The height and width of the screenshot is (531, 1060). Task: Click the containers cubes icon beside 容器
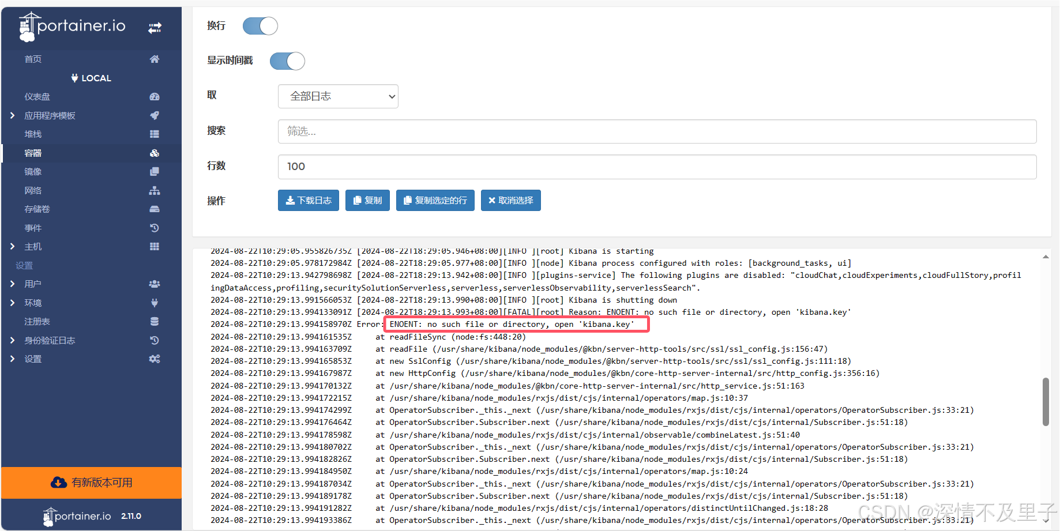[155, 153]
